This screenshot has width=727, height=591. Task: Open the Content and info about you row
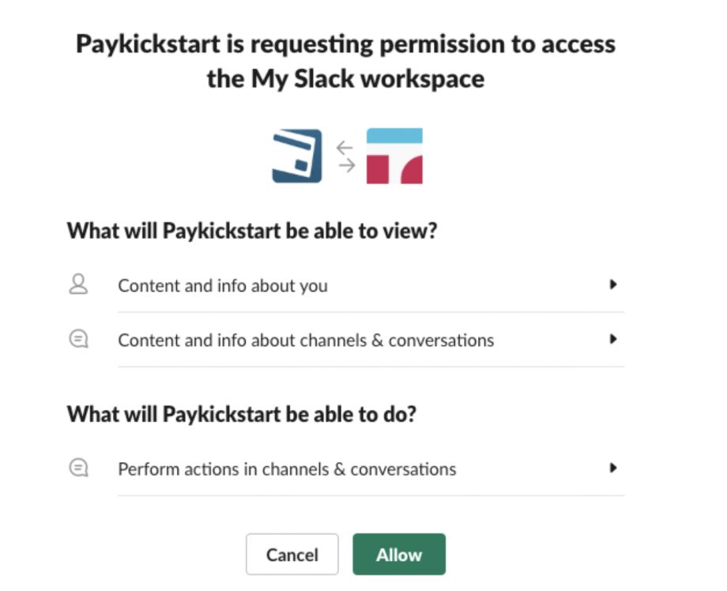pos(346,285)
